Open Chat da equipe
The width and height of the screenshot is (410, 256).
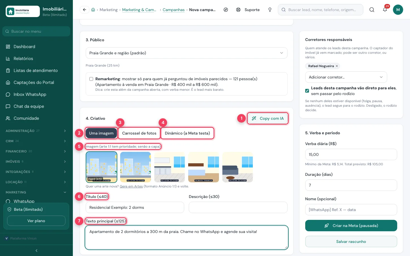coord(36,106)
